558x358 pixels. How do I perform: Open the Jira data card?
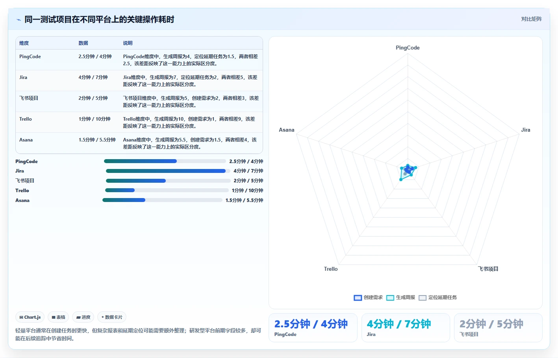[406, 328]
